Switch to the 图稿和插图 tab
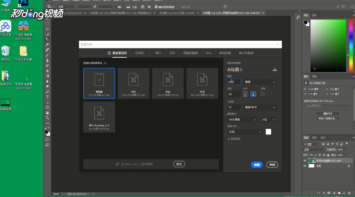The width and height of the screenshot is (355, 197). pyautogui.click(x=190, y=53)
